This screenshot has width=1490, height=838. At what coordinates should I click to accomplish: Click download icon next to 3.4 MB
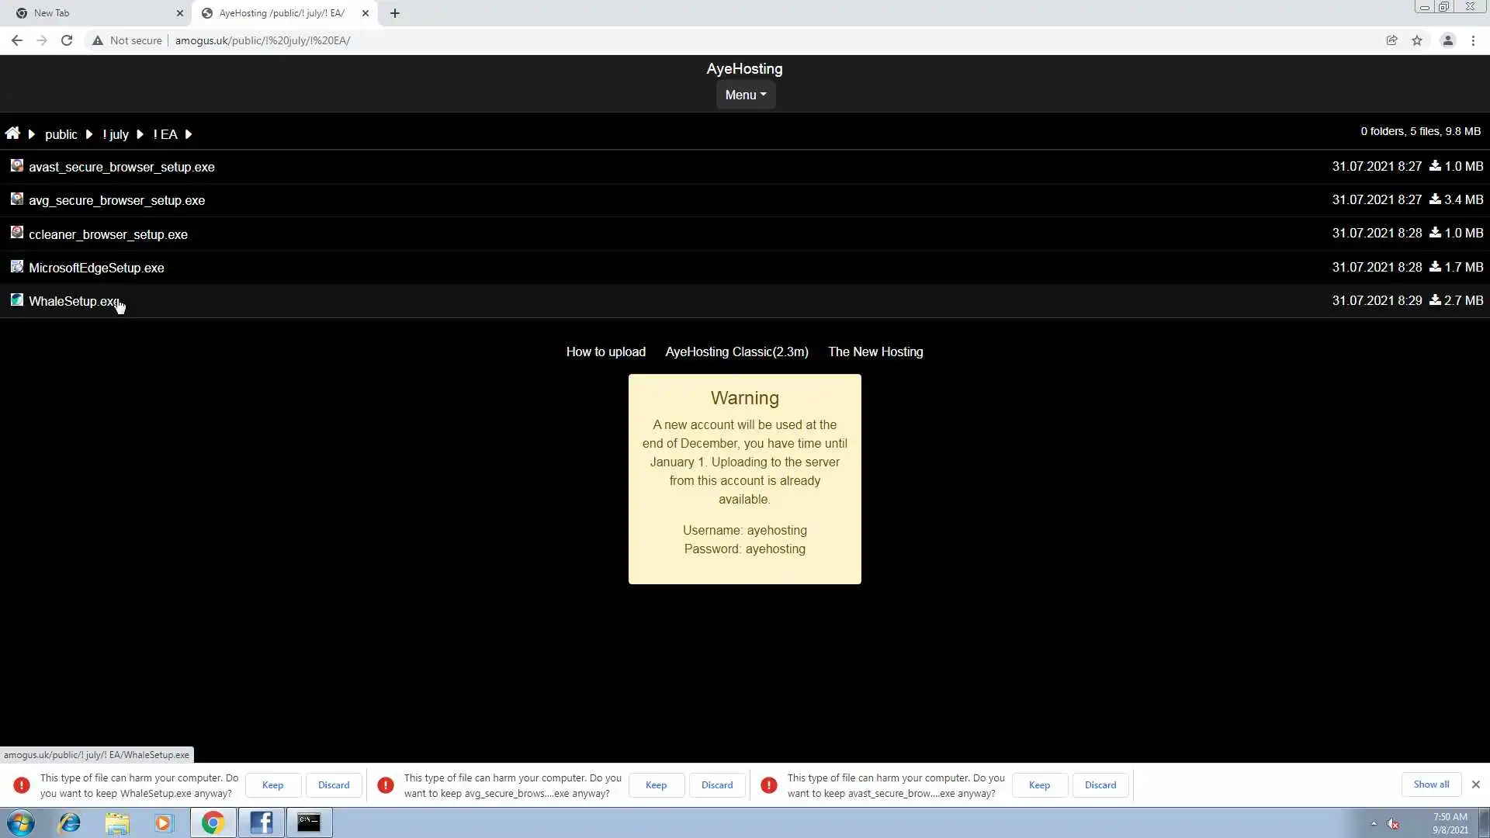point(1435,199)
